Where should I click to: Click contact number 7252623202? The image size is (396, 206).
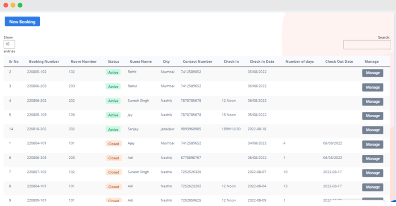(191, 186)
